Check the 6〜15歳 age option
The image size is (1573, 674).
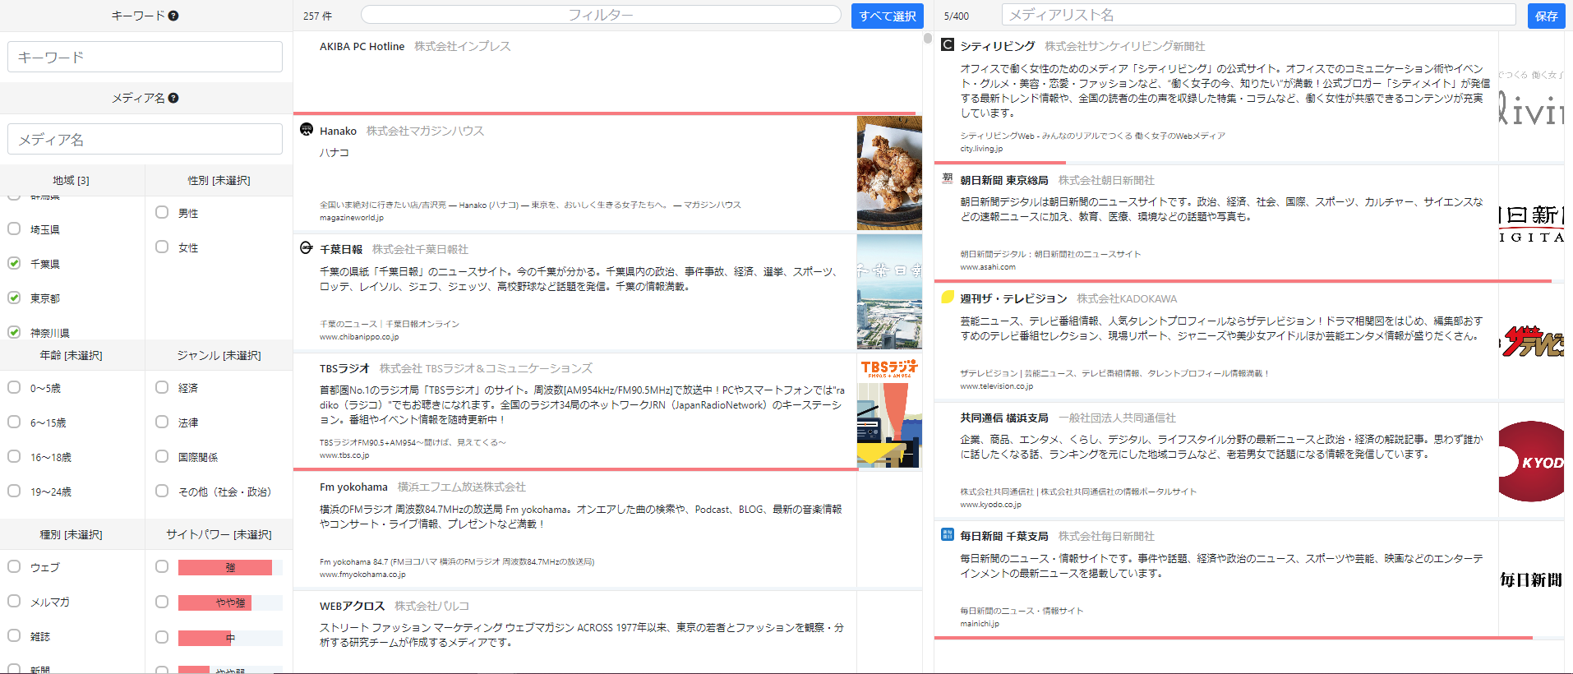coord(14,422)
